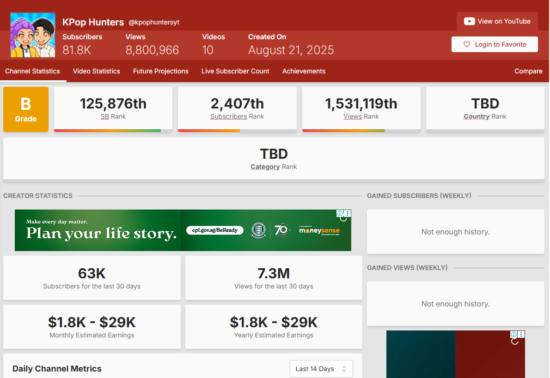550x378 pixels.
Task: Click the moneysense logo in the banner ad
Action: [319, 230]
